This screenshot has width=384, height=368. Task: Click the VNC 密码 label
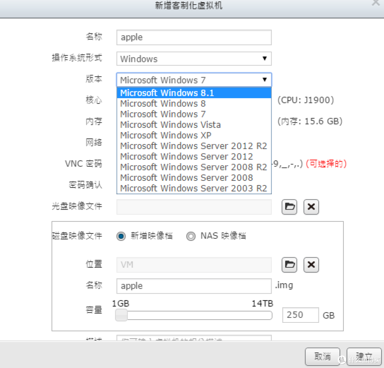pos(83,163)
